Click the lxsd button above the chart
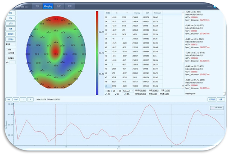The image size is (229, 155). (x=9, y=99)
